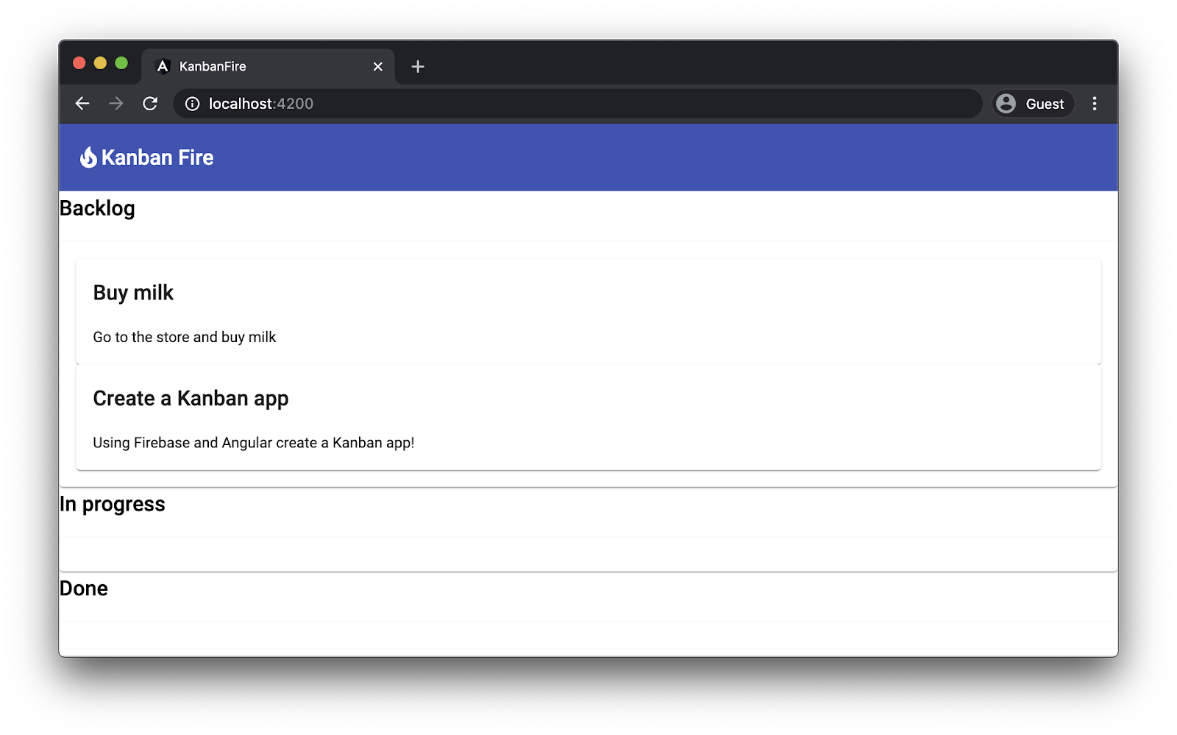Open Chrome's three-dot menu
1177x735 pixels.
coord(1095,104)
